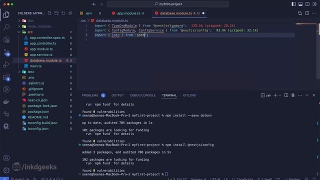The height and width of the screenshot is (180, 320).
Task: Close the terminal panel
Action: (x=314, y=95)
